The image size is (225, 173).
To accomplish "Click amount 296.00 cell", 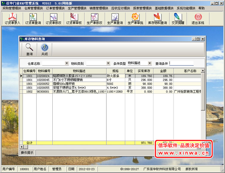I will (163, 80).
